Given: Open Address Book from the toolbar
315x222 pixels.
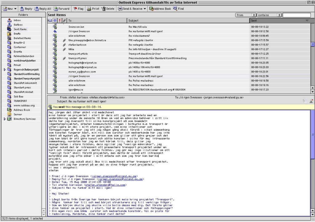Looking at the screenshot, I should [160, 9].
